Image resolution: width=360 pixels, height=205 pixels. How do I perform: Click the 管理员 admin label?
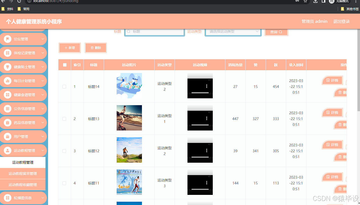[314, 22]
